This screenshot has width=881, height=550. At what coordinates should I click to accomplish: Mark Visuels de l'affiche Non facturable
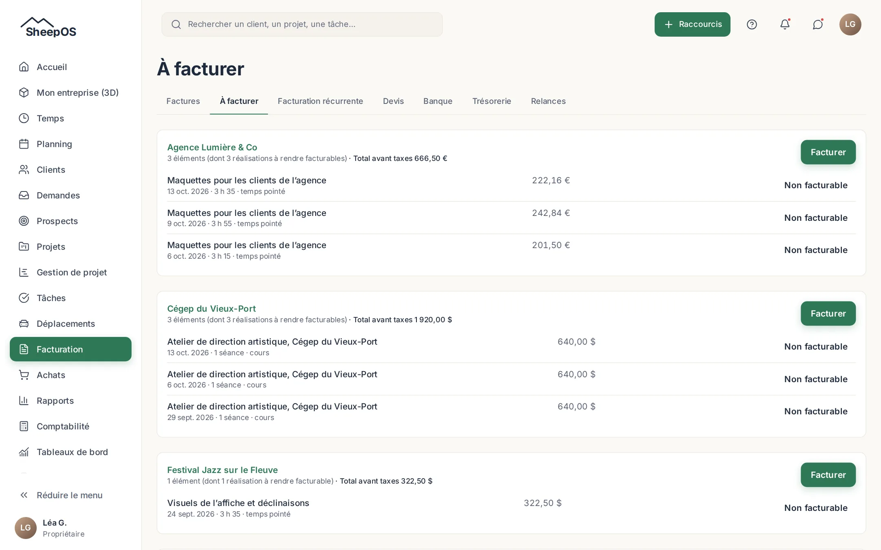(x=816, y=508)
